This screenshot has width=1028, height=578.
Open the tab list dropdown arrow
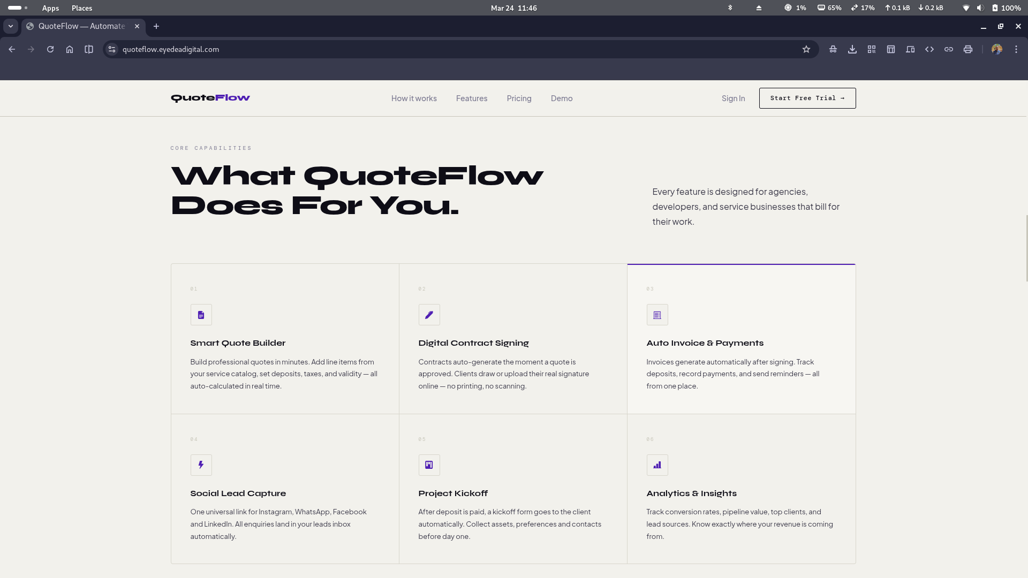pos(11,26)
